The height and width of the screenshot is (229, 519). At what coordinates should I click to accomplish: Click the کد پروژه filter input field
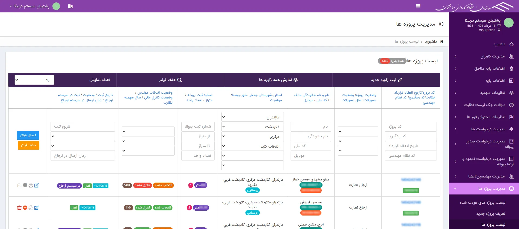411,127
